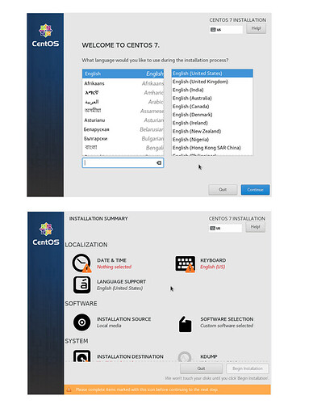Click Begin Installation button
Screen dimensions: 313x404
coord(248,368)
